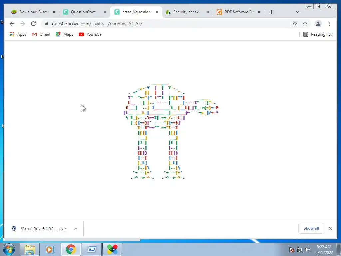Open Chrome's three-dot menu
Image resolution: width=341 pixels, height=256 pixels.
pyautogui.click(x=329, y=24)
